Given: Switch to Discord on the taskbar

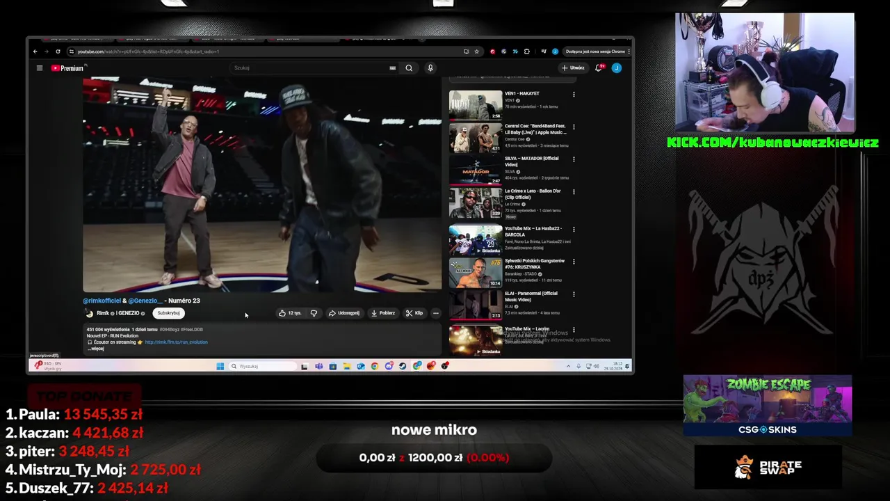Looking at the screenshot, I should 389,366.
